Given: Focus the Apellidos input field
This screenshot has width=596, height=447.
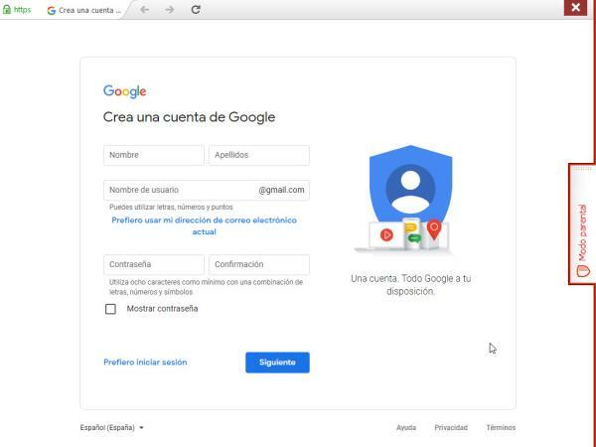Looking at the screenshot, I should pyautogui.click(x=259, y=155).
